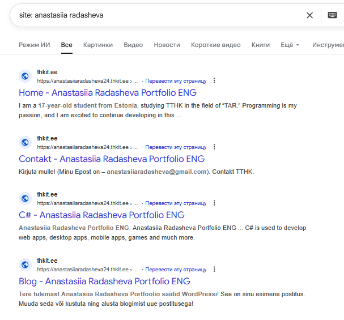
Task: Click globe favicon of C# result
Action: click(x=24, y=199)
